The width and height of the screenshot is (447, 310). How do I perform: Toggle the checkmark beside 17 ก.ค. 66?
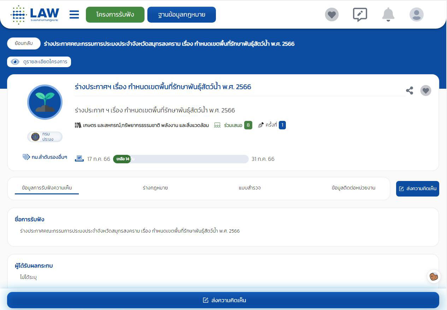[80, 158]
